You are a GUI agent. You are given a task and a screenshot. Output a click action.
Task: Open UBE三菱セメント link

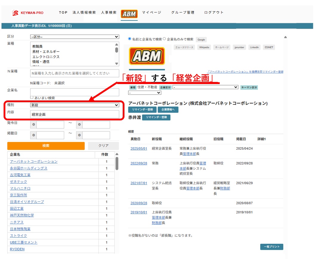pyautogui.click(x=24, y=242)
